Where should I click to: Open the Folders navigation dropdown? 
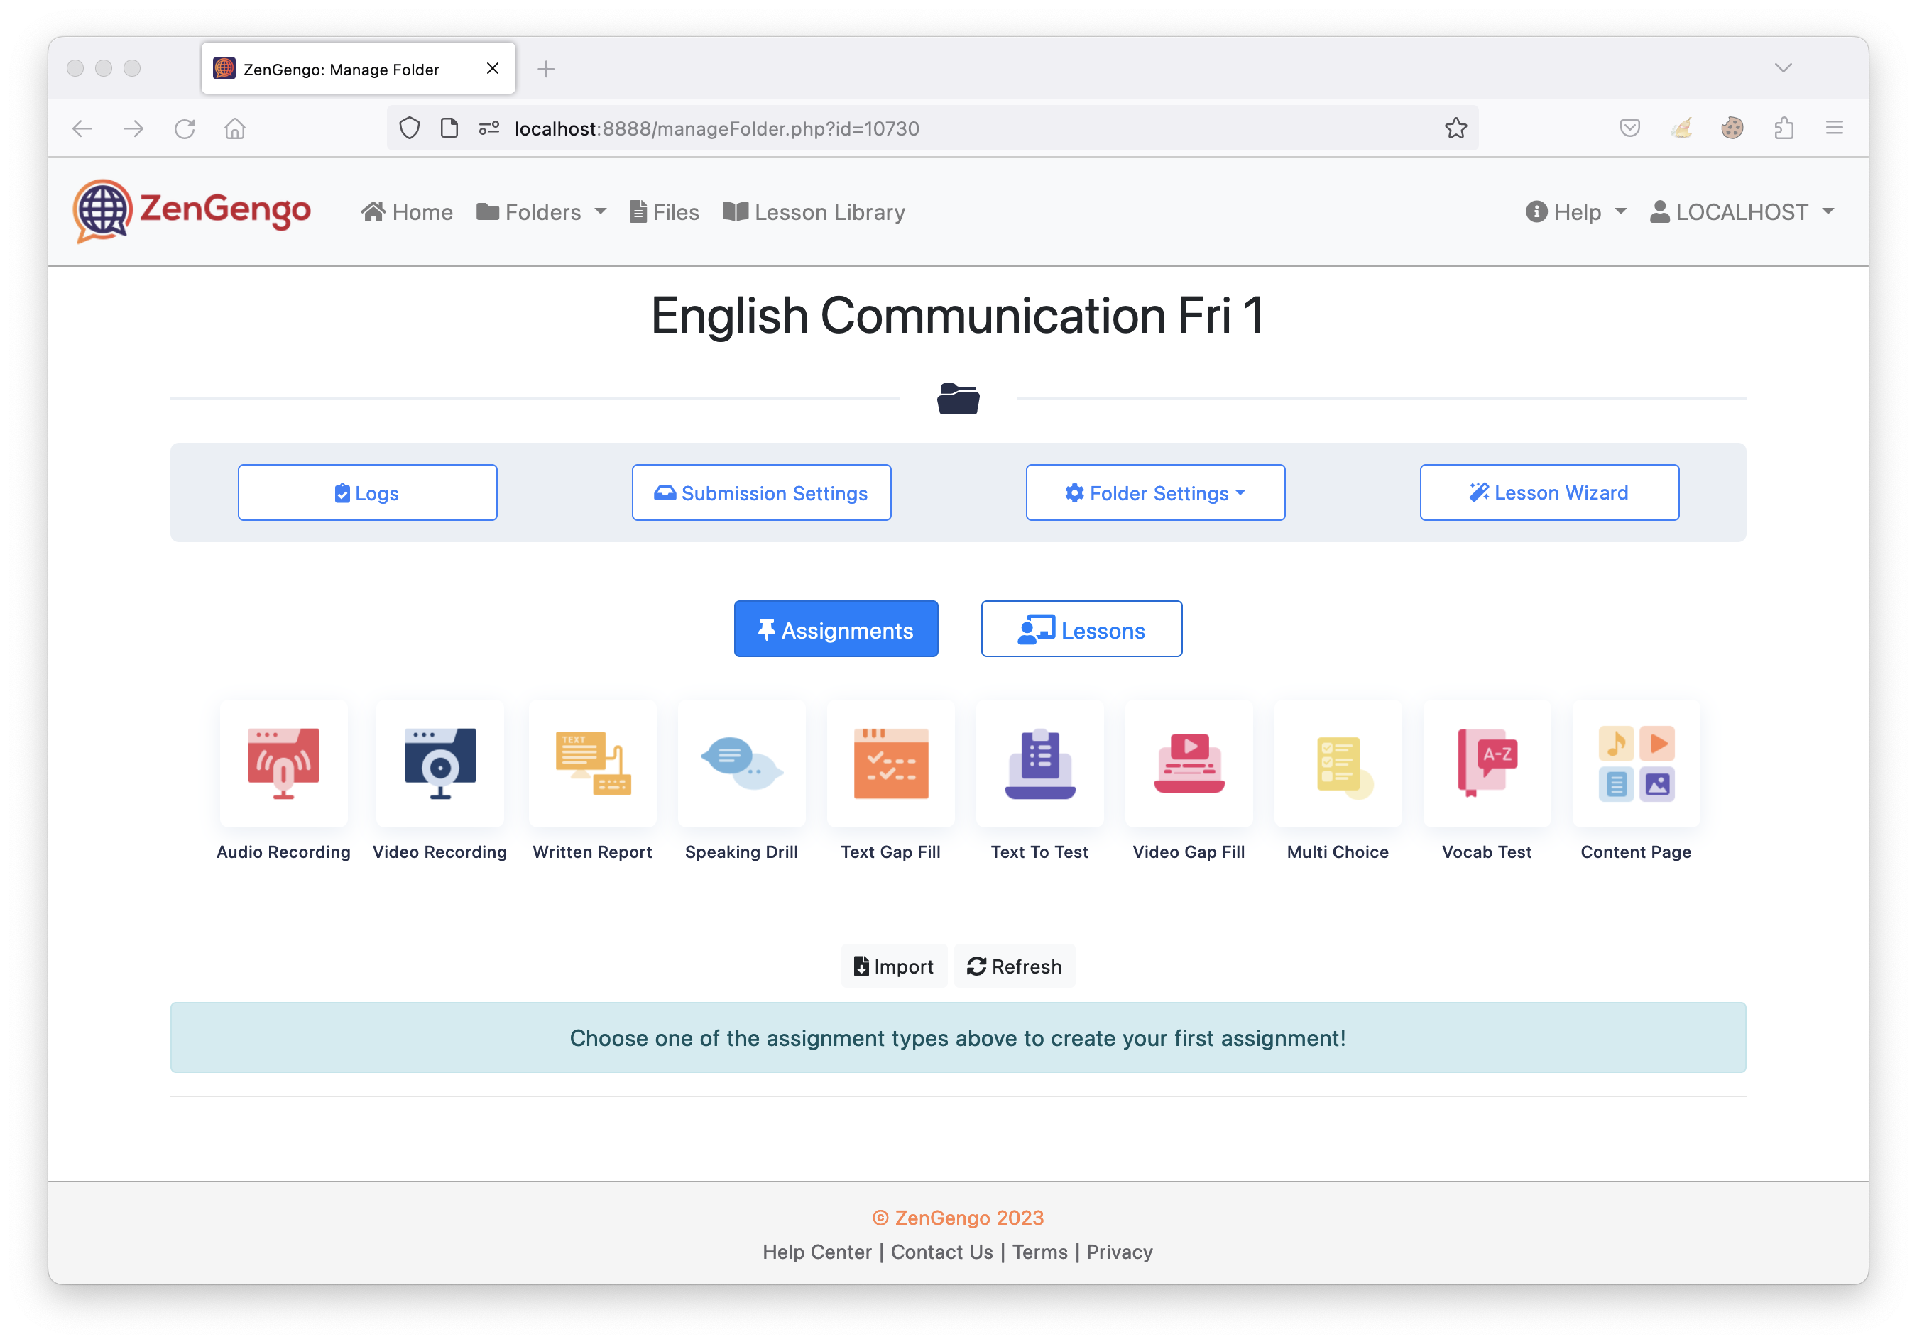(x=541, y=212)
